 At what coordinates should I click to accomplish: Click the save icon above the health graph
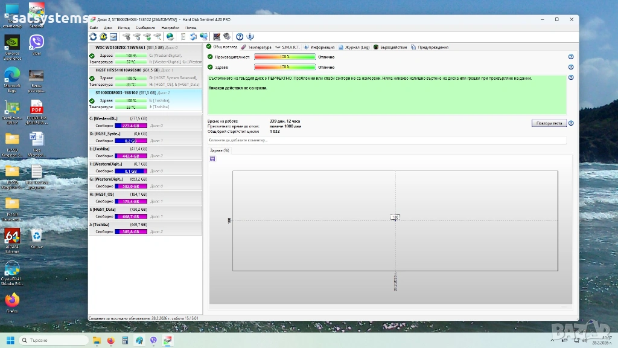pos(212,159)
